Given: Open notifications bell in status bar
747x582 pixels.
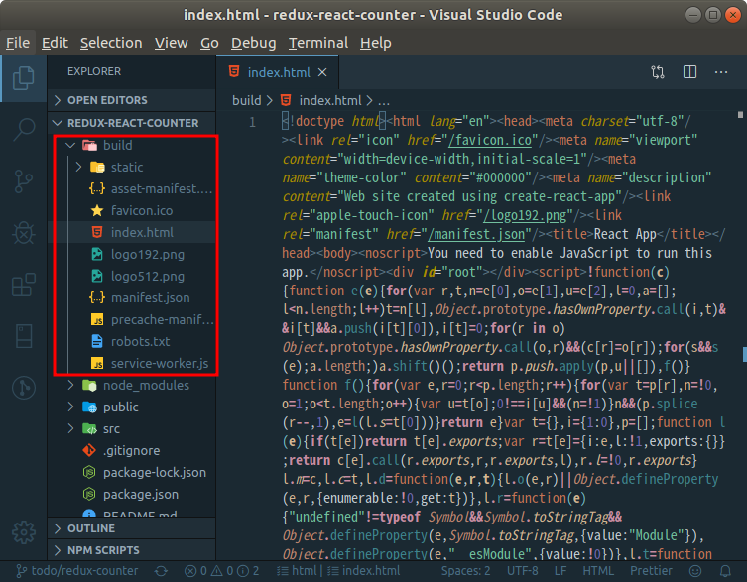Looking at the screenshot, I should click(x=725, y=571).
